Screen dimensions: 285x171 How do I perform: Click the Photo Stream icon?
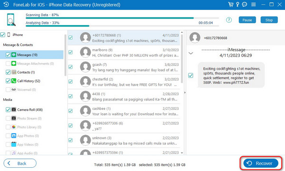coord(14,118)
